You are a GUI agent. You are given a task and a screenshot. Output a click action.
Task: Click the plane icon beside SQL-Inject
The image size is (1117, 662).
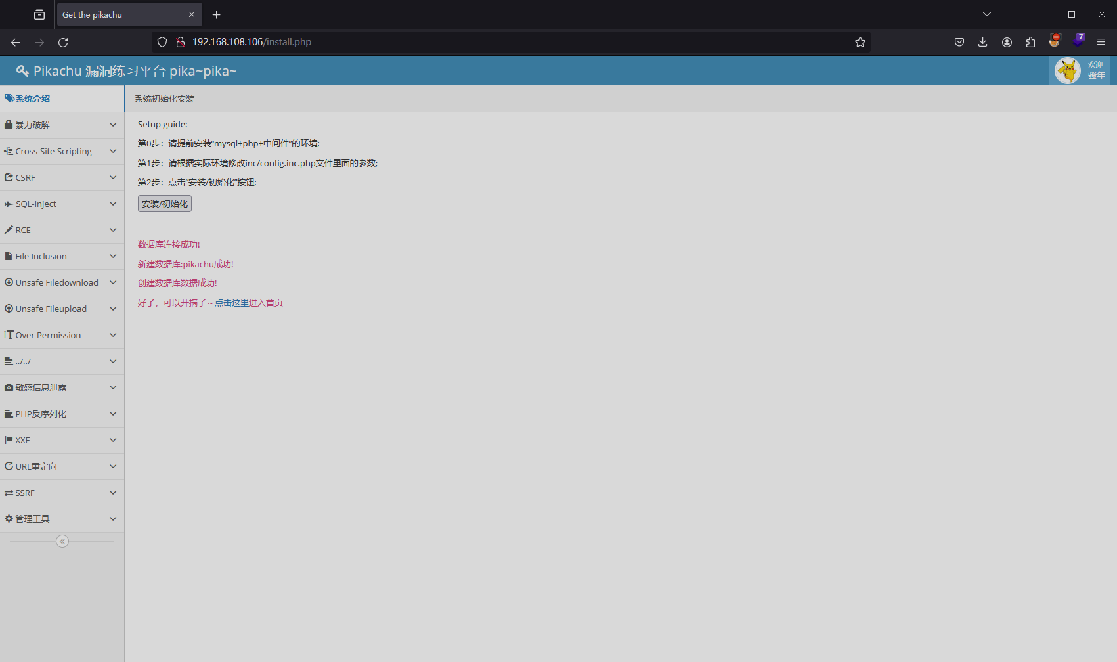click(x=9, y=204)
